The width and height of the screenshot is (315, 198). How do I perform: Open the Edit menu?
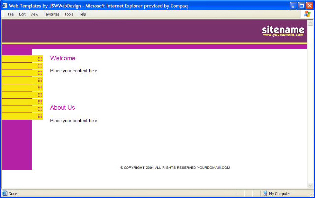click(22, 14)
